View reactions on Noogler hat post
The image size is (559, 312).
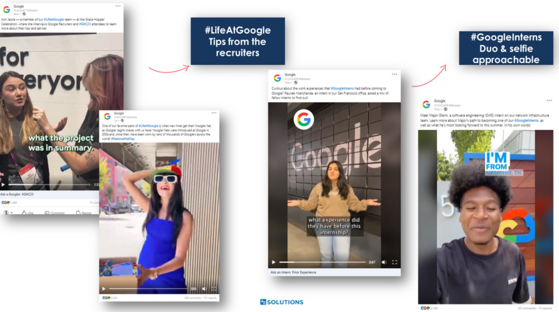point(110,298)
